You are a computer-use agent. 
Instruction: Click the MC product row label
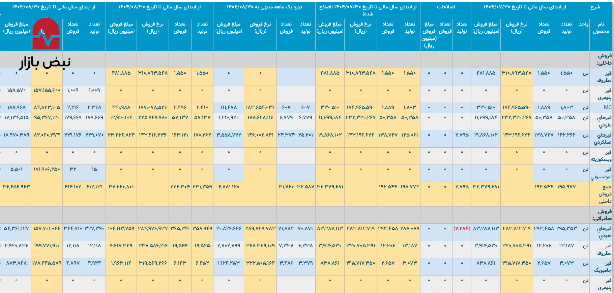(607, 107)
